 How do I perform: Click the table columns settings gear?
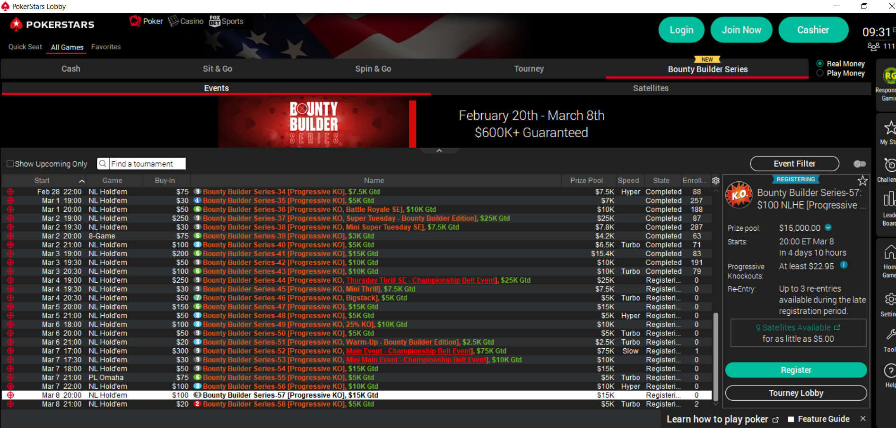point(716,181)
